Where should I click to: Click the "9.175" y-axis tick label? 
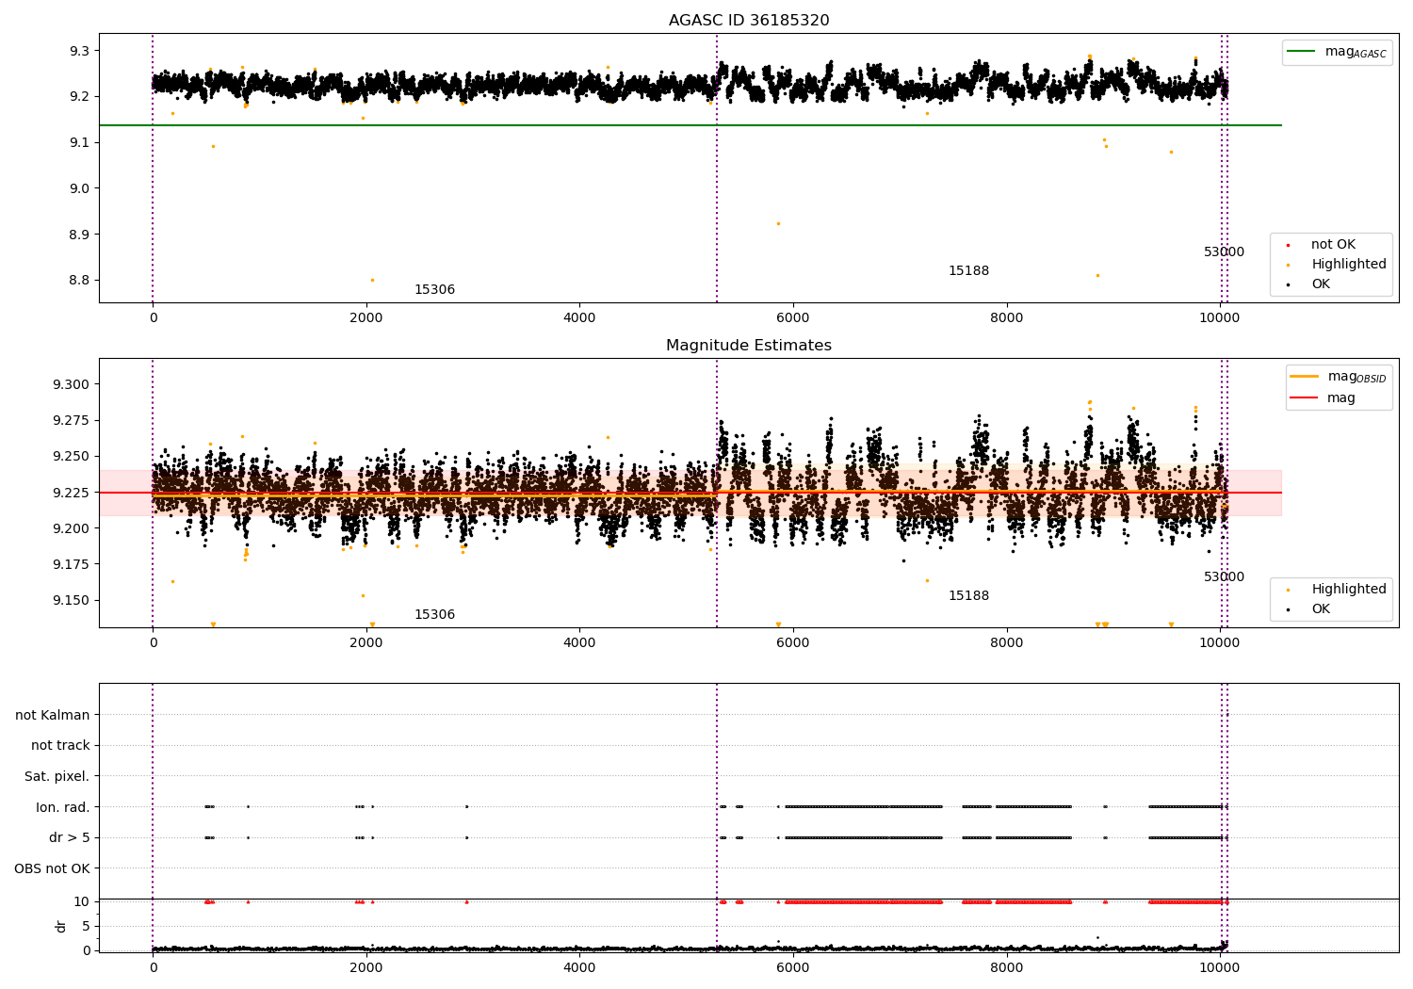[x=72, y=564]
